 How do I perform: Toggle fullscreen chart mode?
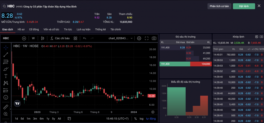147,38
